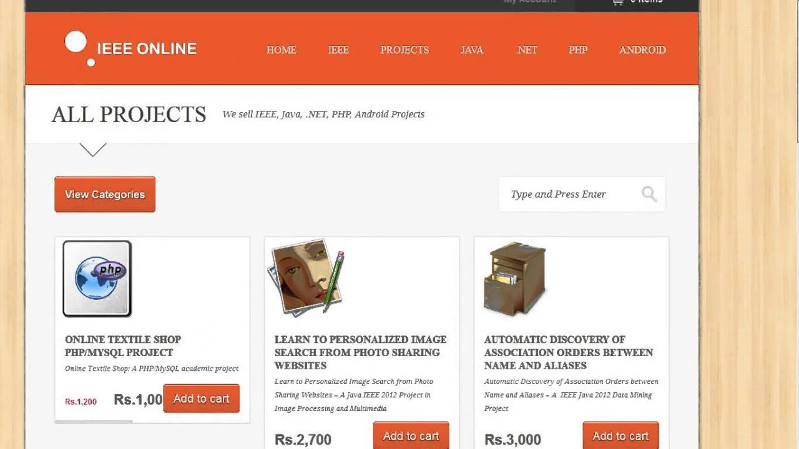Click the search magnifier icon
799x449 pixels.
coord(649,194)
